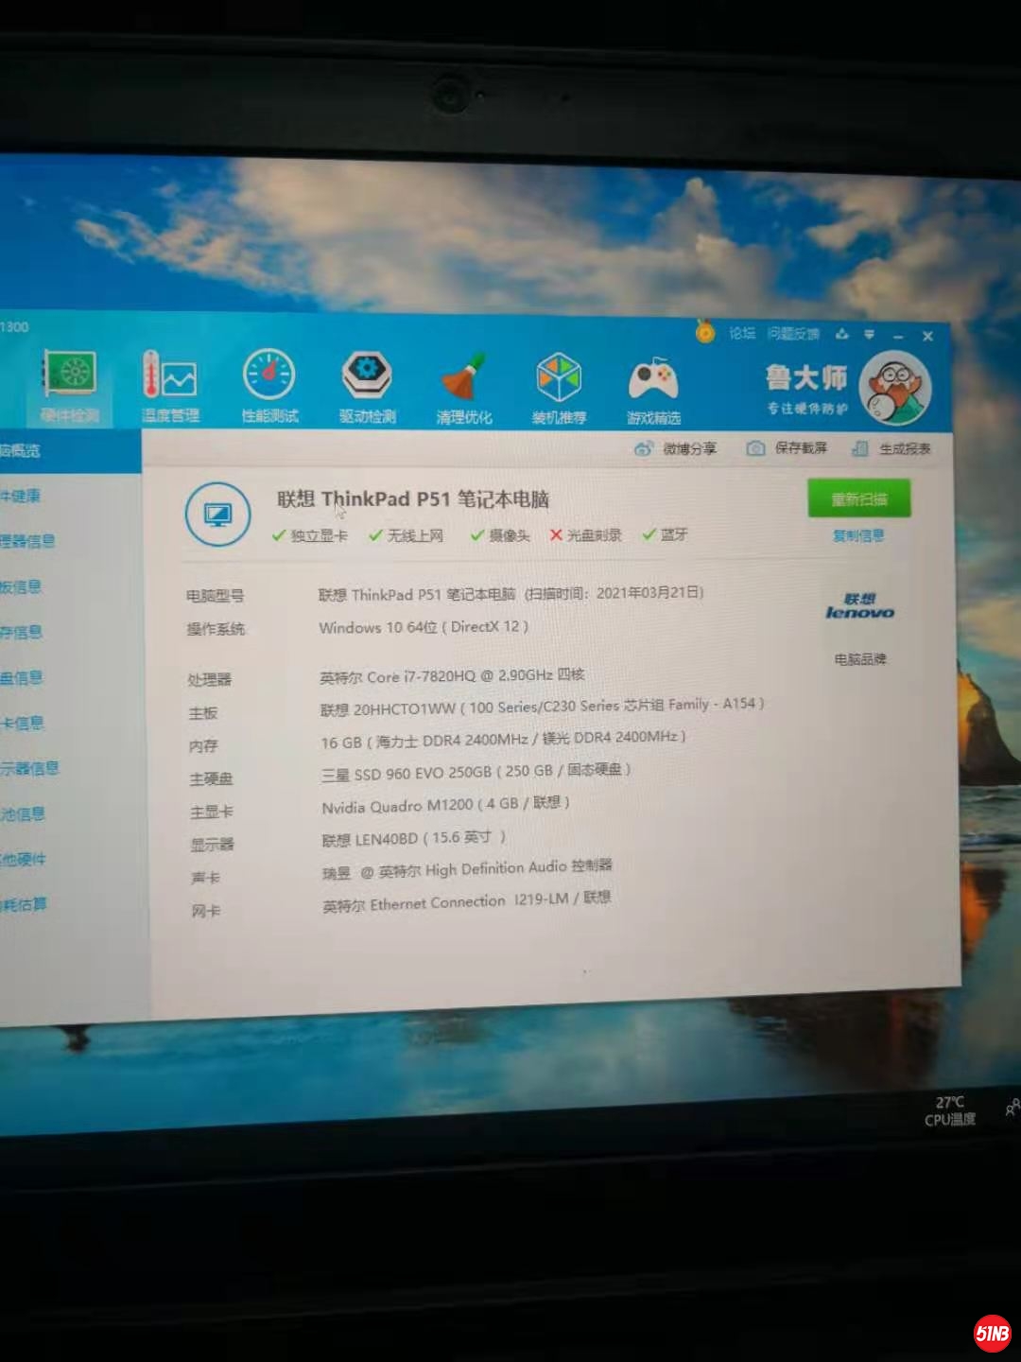Image resolution: width=1021 pixels, height=1362 pixels.
Task: Click the 摄像头 status check item
Action: tap(500, 535)
